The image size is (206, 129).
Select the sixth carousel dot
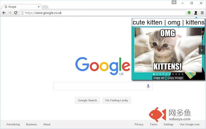coord(170,74)
